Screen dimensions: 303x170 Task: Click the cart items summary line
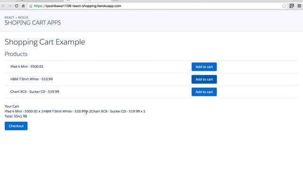pos(75,111)
